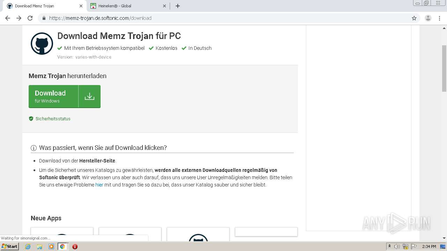Click the 'varies-with-device' version text
447x251 pixels.
[93, 57]
